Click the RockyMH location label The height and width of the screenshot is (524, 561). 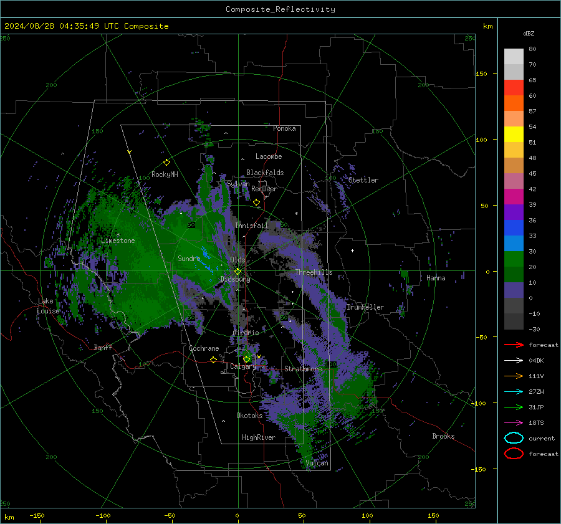(x=165, y=174)
